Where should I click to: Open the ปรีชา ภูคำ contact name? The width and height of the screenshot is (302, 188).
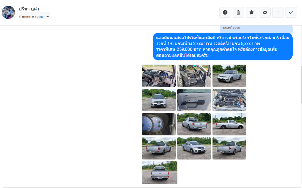tap(29, 9)
